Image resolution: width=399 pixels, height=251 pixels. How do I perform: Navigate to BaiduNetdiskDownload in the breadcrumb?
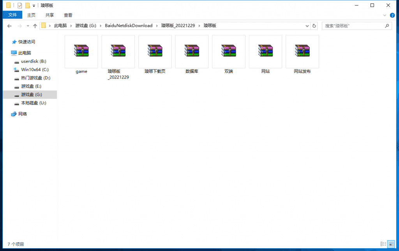[129, 26]
